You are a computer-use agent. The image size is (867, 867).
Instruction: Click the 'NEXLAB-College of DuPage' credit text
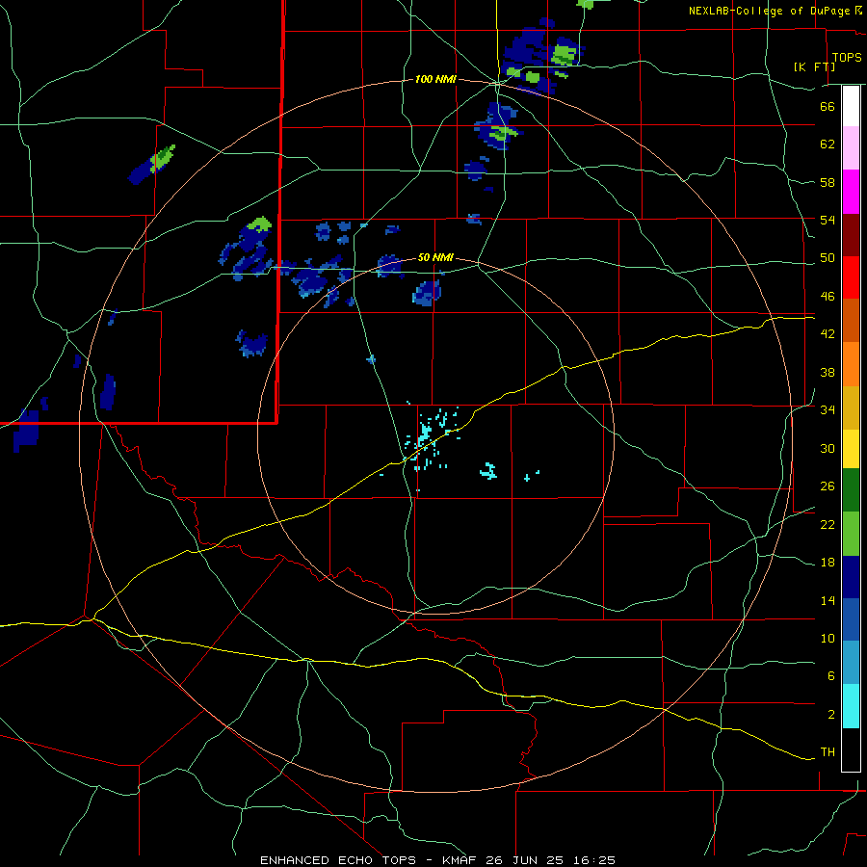click(x=771, y=11)
